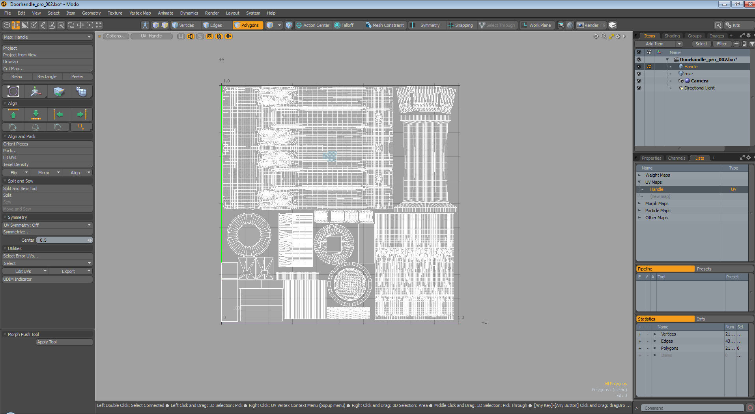Screen dimensions: 755x414
Task: Open the Map: Handle dropdown
Action: pos(47,37)
